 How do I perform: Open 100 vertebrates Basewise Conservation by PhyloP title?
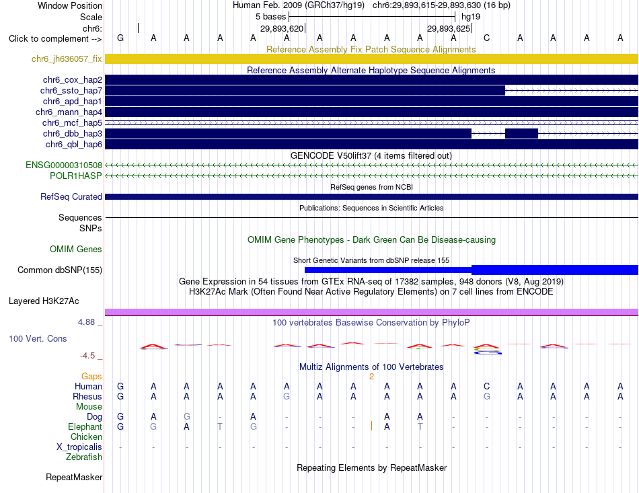point(371,323)
